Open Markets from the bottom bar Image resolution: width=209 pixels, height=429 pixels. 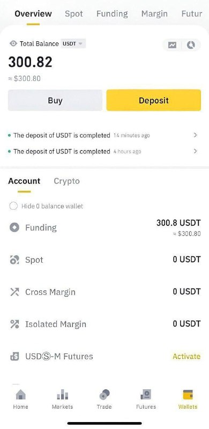point(62,399)
